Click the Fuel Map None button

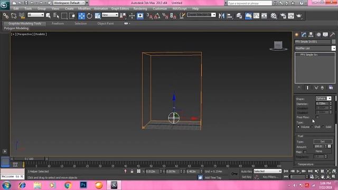319,151
